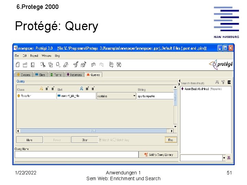Click the right-pointing expand arrow on pane divider
The width and height of the screenshot is (247, 185).
point(179,84)
